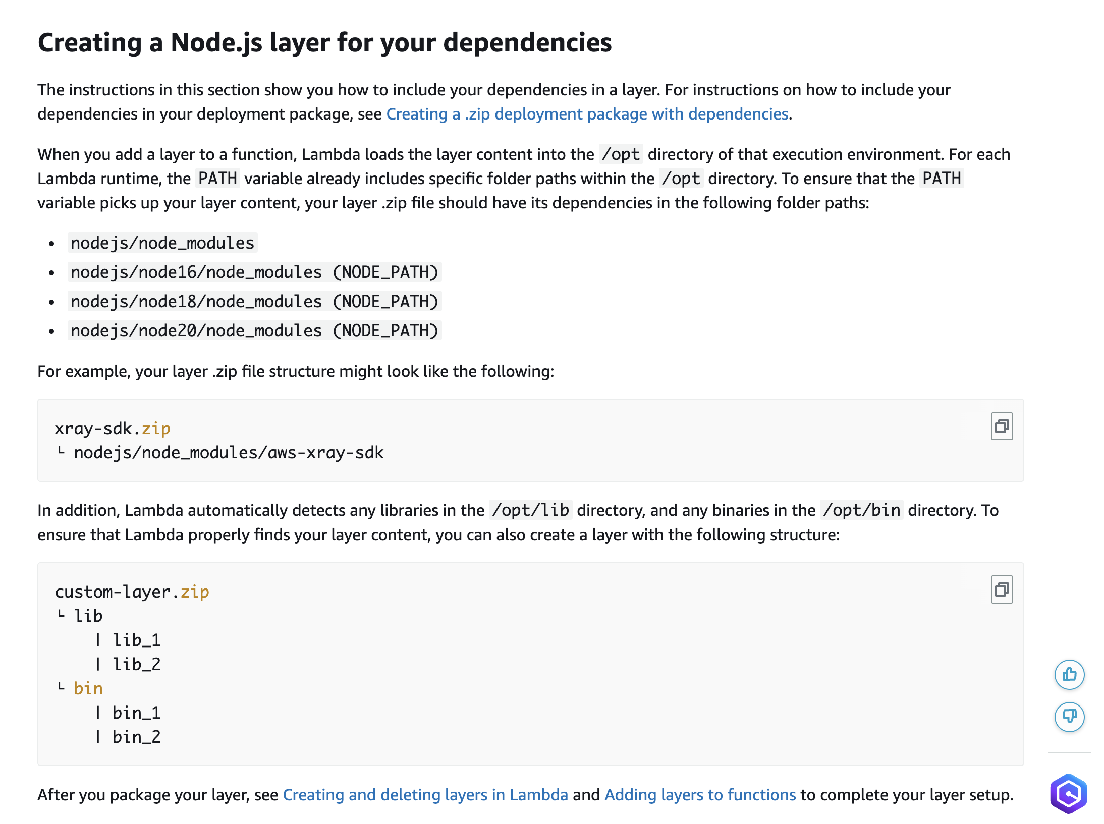Click the custom-layer.zip filename in code
This screenshot has width=1104, height=824.
[x=132, y=592]
